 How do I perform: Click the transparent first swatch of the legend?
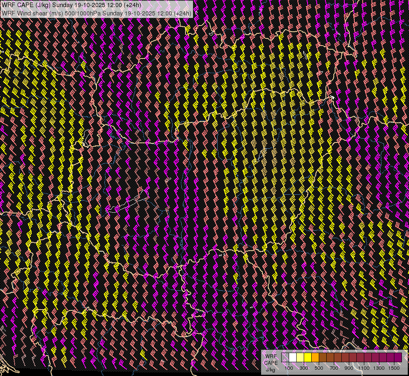(285, 357)
